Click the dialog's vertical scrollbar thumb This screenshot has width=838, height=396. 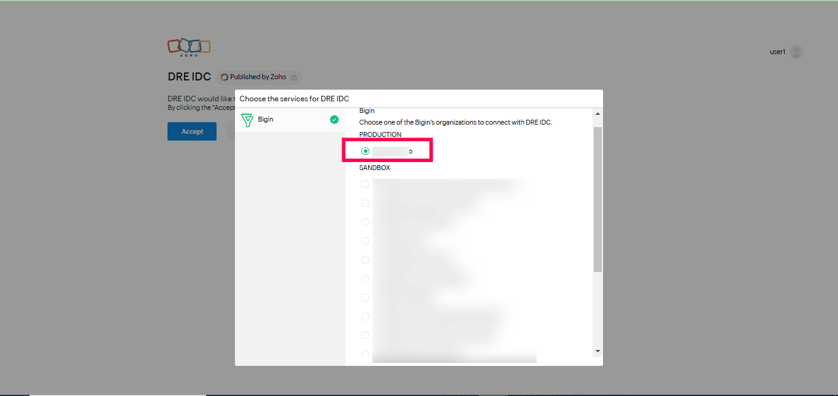click(598, 200)
